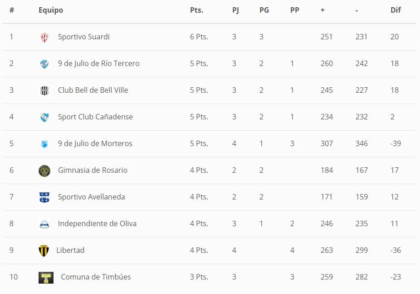Click the PJ column header

coord(235,10)
